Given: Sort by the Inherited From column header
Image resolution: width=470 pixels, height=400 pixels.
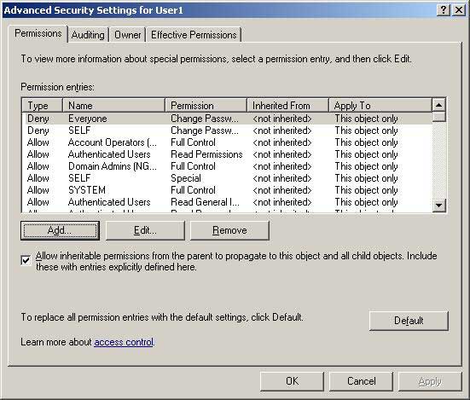Looking at the screenshot, I should [287, 106].
